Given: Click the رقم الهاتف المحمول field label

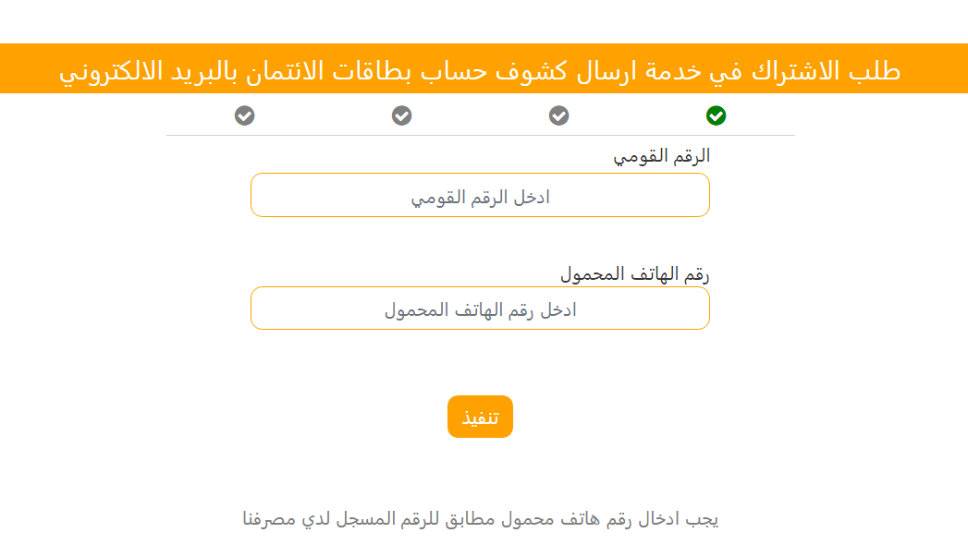Looking at the screenshot, I should pyautogui.click(x=635, y=273).
